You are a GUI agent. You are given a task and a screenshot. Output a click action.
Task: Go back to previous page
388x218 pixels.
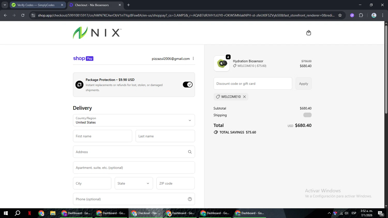click(x=5, y=15)
